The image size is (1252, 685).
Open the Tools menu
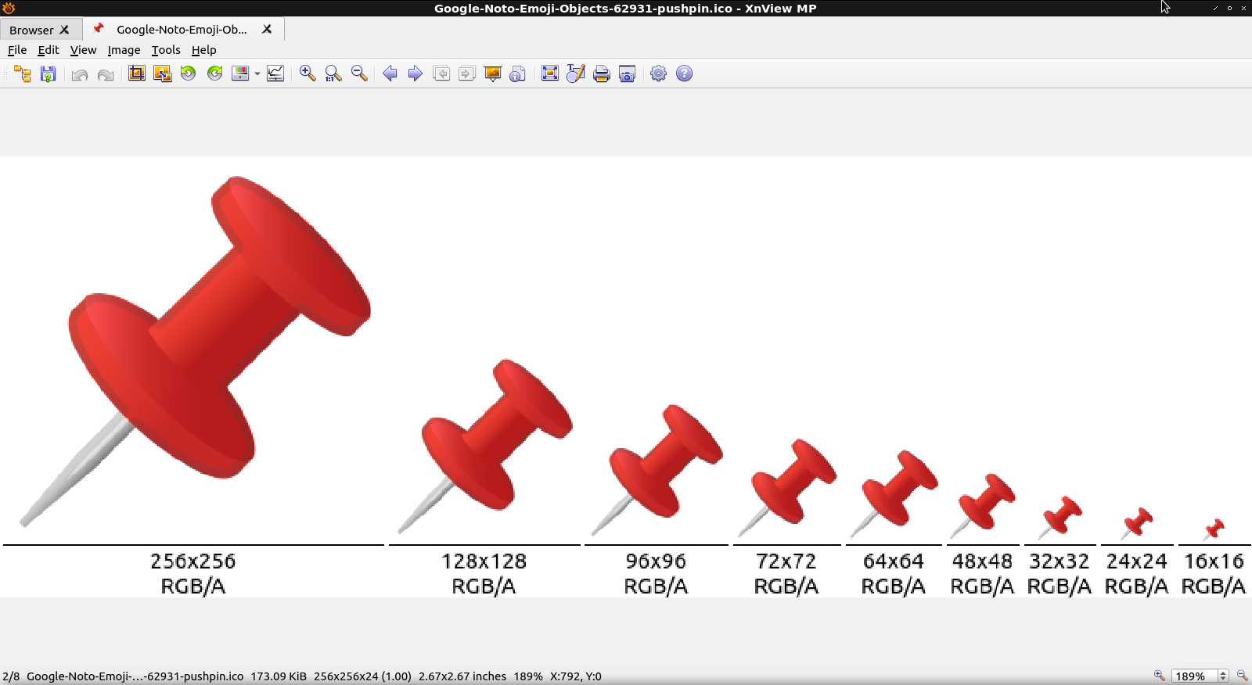tap(166, 50)
